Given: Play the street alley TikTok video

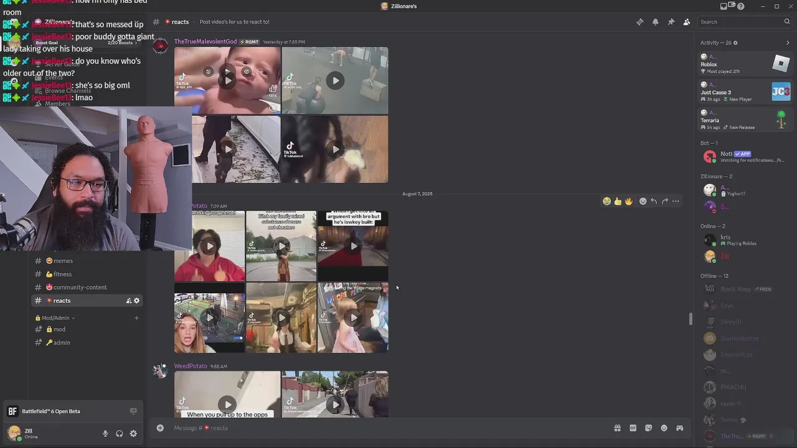Looking at the screenshot, I should click(x=335, y=403).
